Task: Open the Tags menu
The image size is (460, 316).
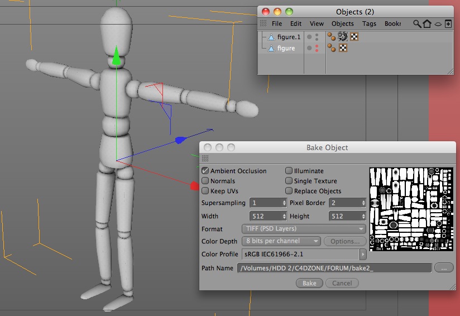Action: coord(369,24)
